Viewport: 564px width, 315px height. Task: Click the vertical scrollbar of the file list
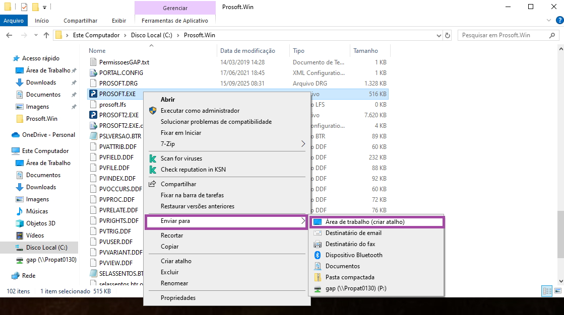(x=560, y=234)
